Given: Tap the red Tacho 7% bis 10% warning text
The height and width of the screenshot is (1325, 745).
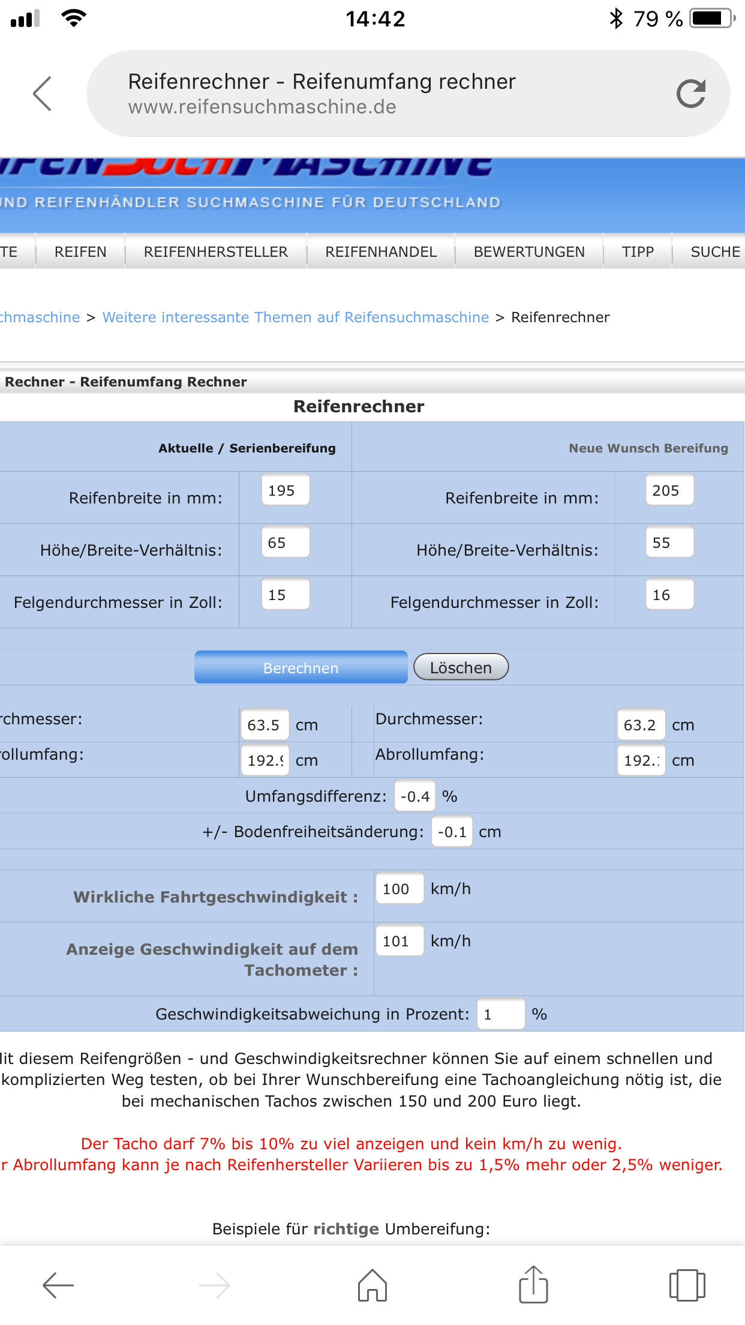Looking at the screenshot, I should pyautogui.click(x=352, y=1144).
